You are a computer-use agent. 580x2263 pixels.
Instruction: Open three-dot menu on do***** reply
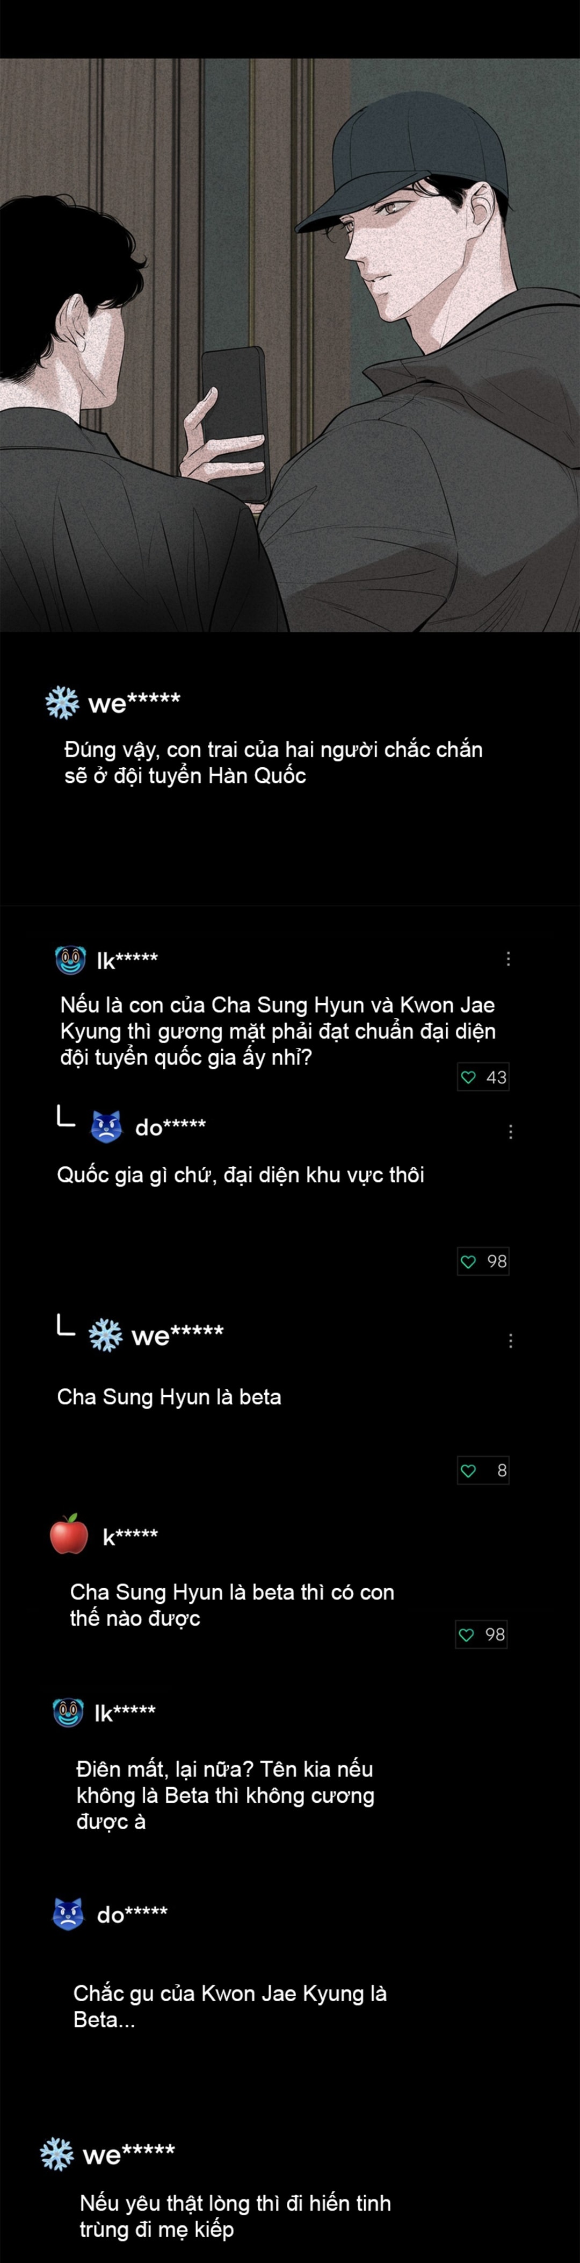pyautogui.click(x=511, y=1131)
